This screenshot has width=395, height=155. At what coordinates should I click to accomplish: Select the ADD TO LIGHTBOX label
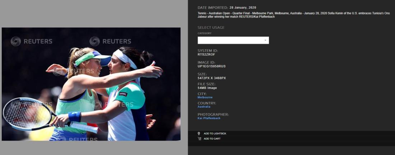pyautogui.click(x=215, y=133)
